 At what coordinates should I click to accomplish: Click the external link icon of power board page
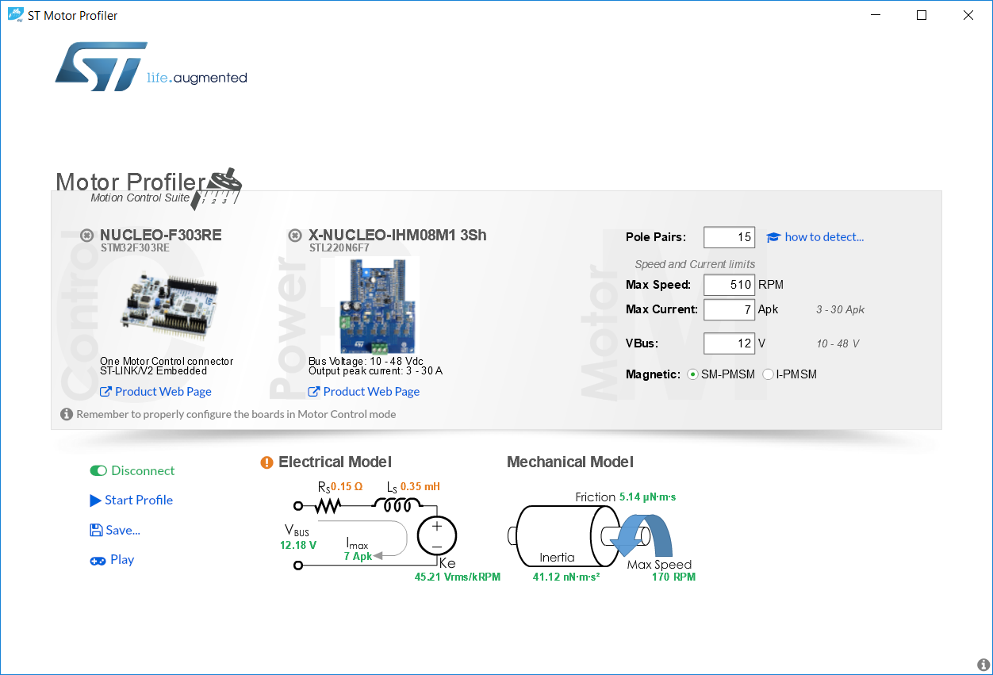(x=313, y=392)
